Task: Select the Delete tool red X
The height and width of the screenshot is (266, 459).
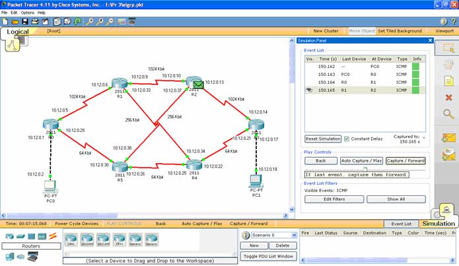Action: (x=448, y=98)
